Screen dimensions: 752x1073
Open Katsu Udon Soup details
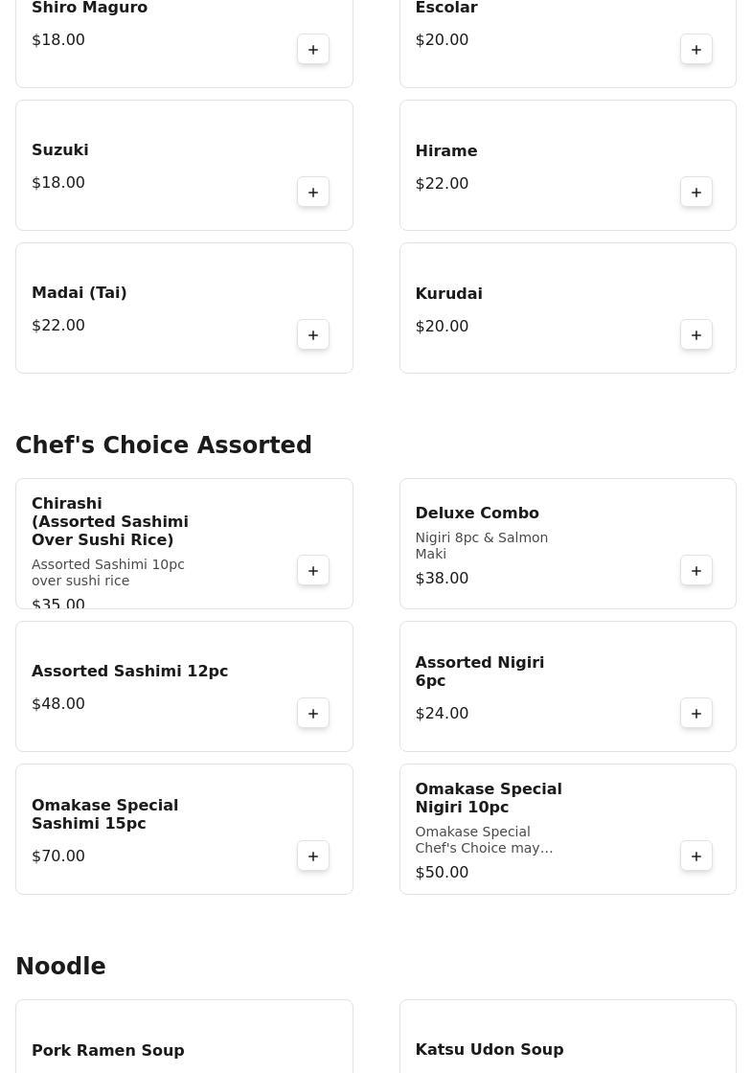pos(489,1049)
